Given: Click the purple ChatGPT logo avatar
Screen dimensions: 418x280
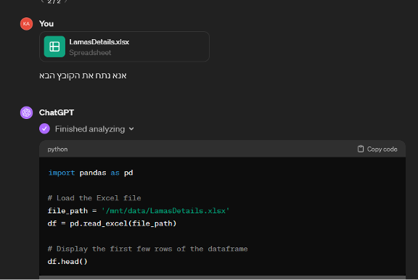Looking at the screenshot, I should click(x=26, y=112).
